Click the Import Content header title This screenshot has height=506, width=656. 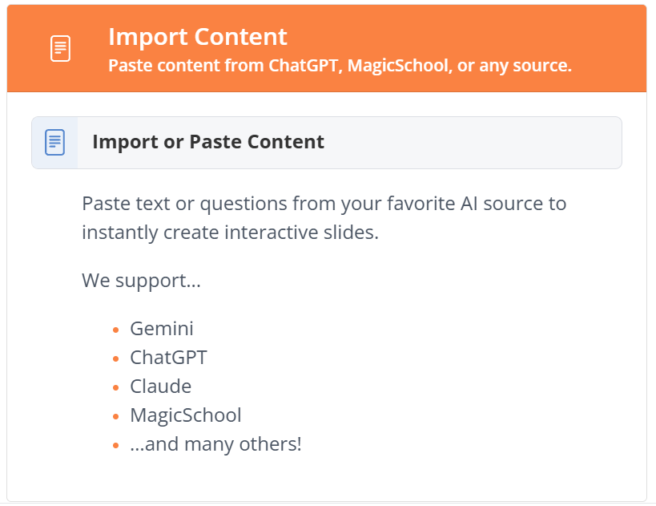(x=198, y=36)
